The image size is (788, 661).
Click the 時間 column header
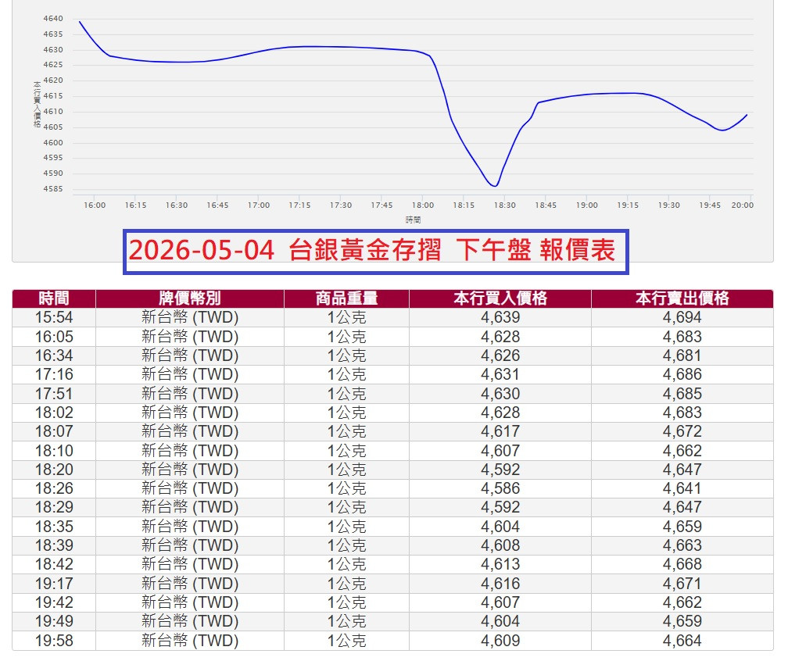click(x=54, y=298)
